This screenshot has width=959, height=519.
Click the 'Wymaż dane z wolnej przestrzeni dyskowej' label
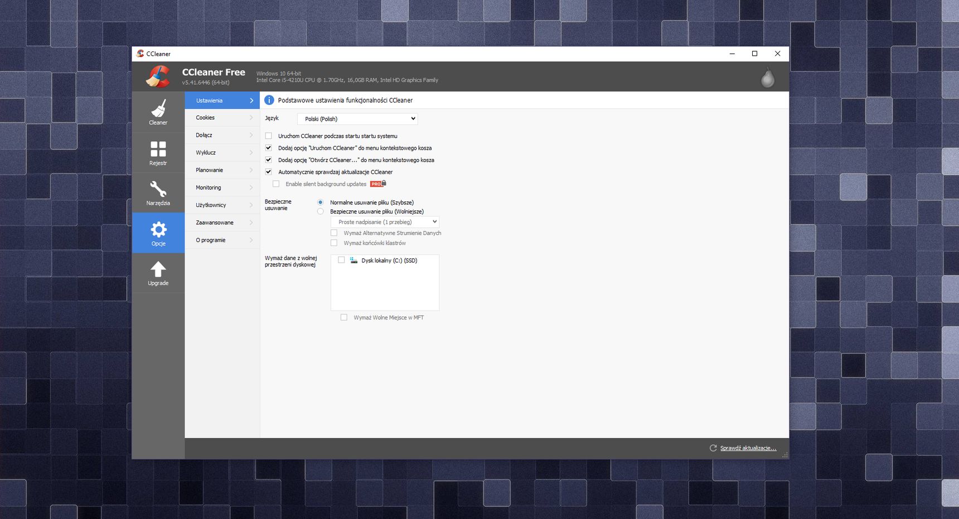291,261
